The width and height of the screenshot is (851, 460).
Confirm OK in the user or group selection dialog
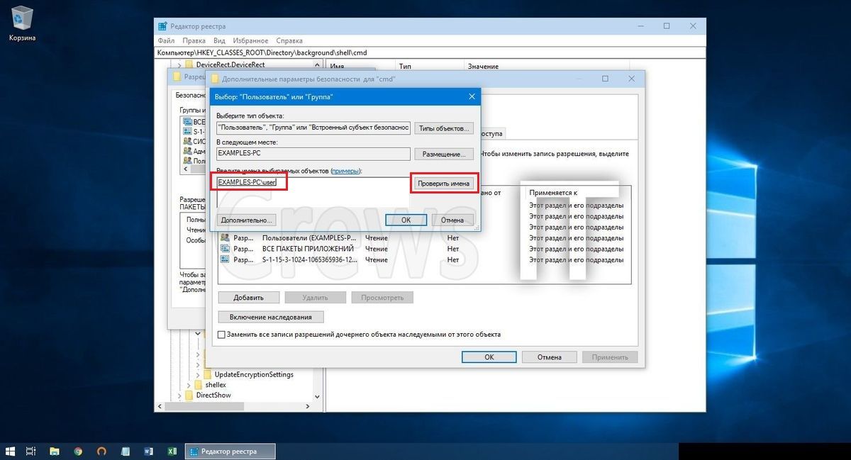click(x=406, y=220)
